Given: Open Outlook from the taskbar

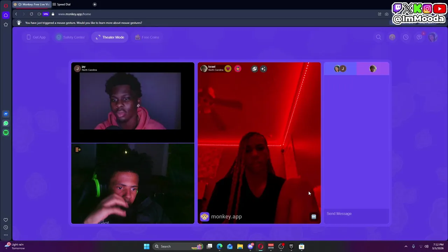Looking at the screenshot, I should click(x=230, y=246).
